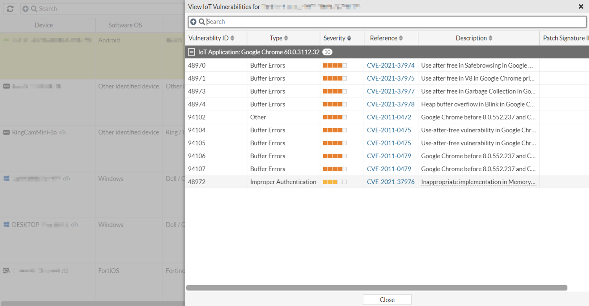The image size is (589, 306).
Task: Click the refresh icon in the device toolbar
Action: click(x=10, y=9)
